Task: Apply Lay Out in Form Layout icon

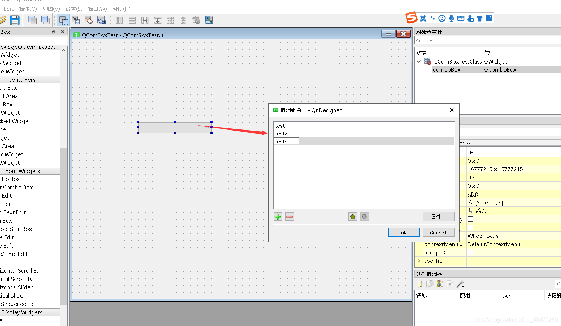Action: coord(183,20)
